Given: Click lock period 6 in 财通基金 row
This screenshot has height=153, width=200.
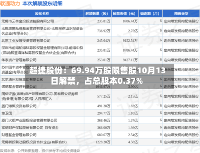Looking at the screenshot, I should point(161,135).
